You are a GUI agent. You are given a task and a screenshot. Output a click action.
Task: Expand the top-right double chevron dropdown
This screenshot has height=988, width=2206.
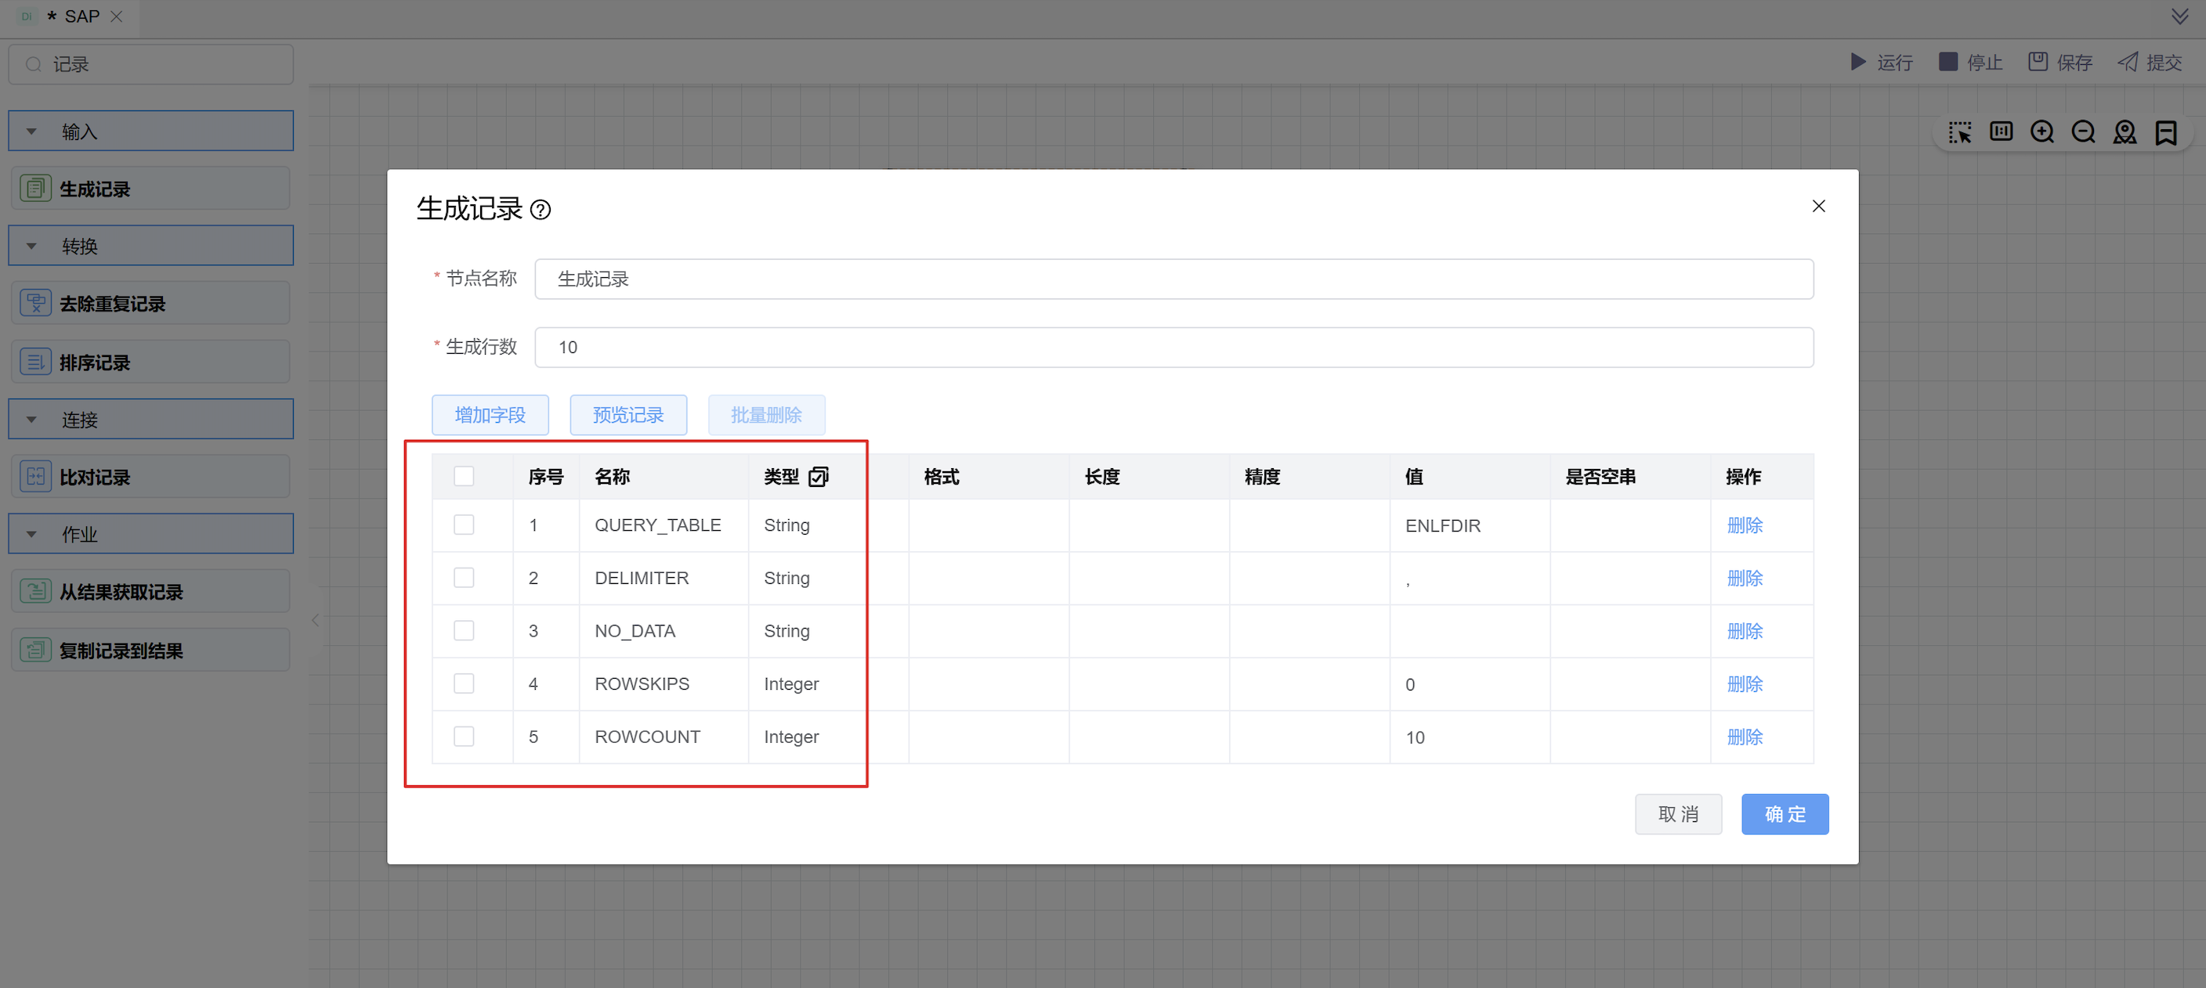coord(2179,16)
